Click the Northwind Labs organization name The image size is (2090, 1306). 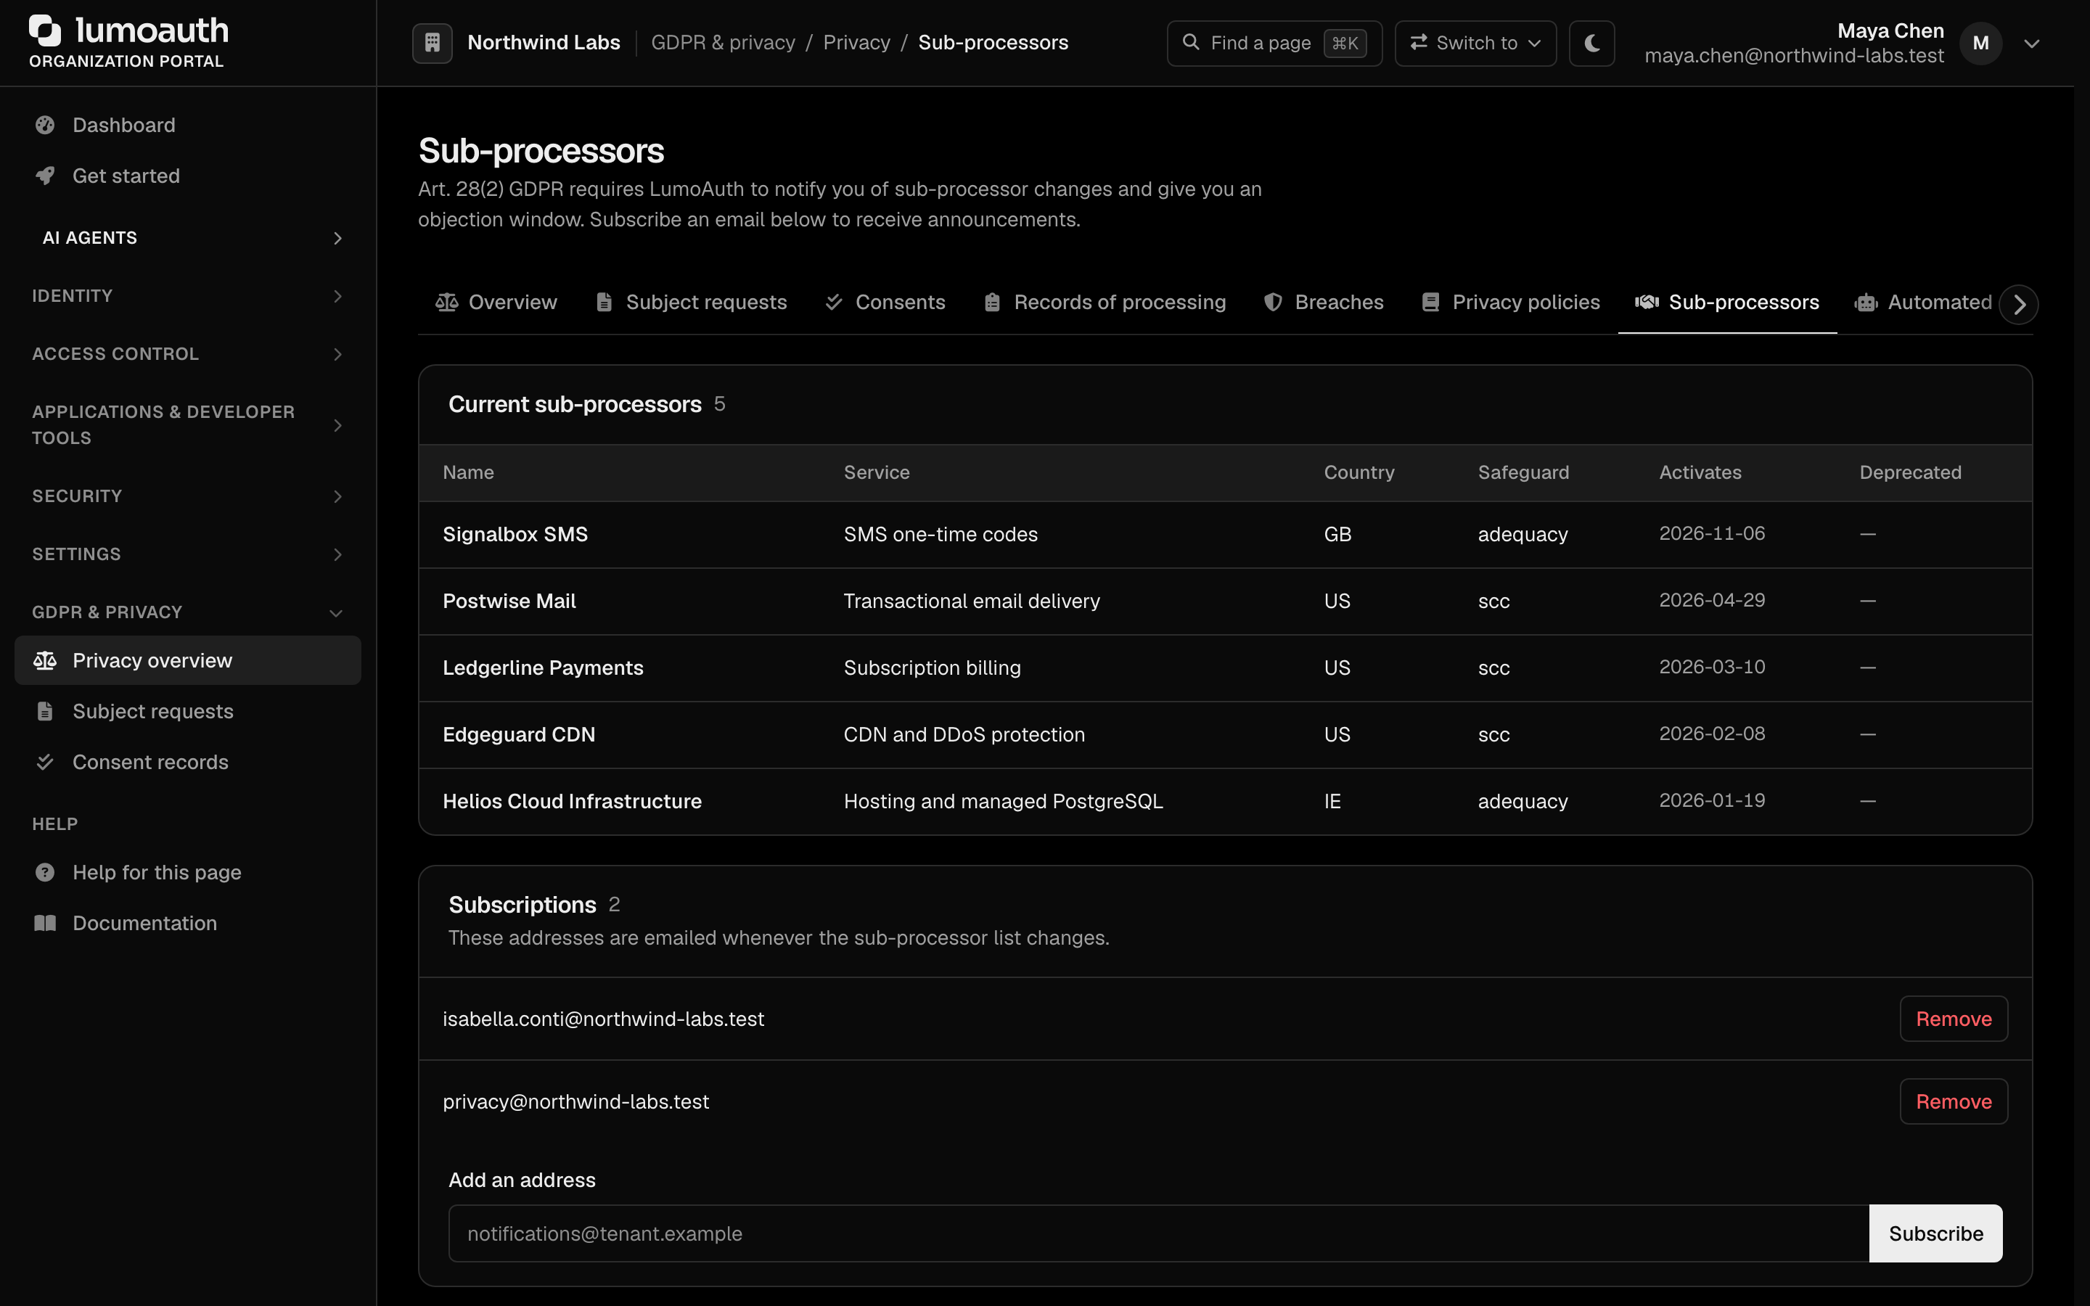point(544,42)
